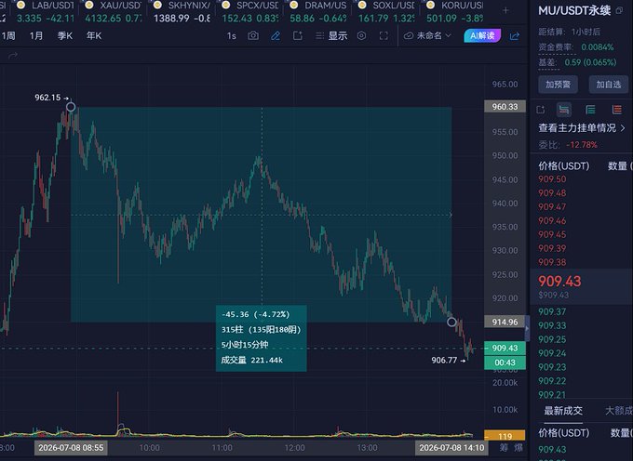Click the 委比 -12.78% value
This screenshot has width=633, height=461.
pos(581,145)
